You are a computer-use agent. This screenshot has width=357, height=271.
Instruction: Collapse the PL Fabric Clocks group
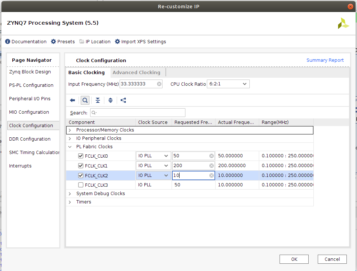pyautogui.click(x=70, y=147)
